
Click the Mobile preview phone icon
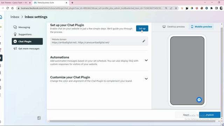click(192, 27)
